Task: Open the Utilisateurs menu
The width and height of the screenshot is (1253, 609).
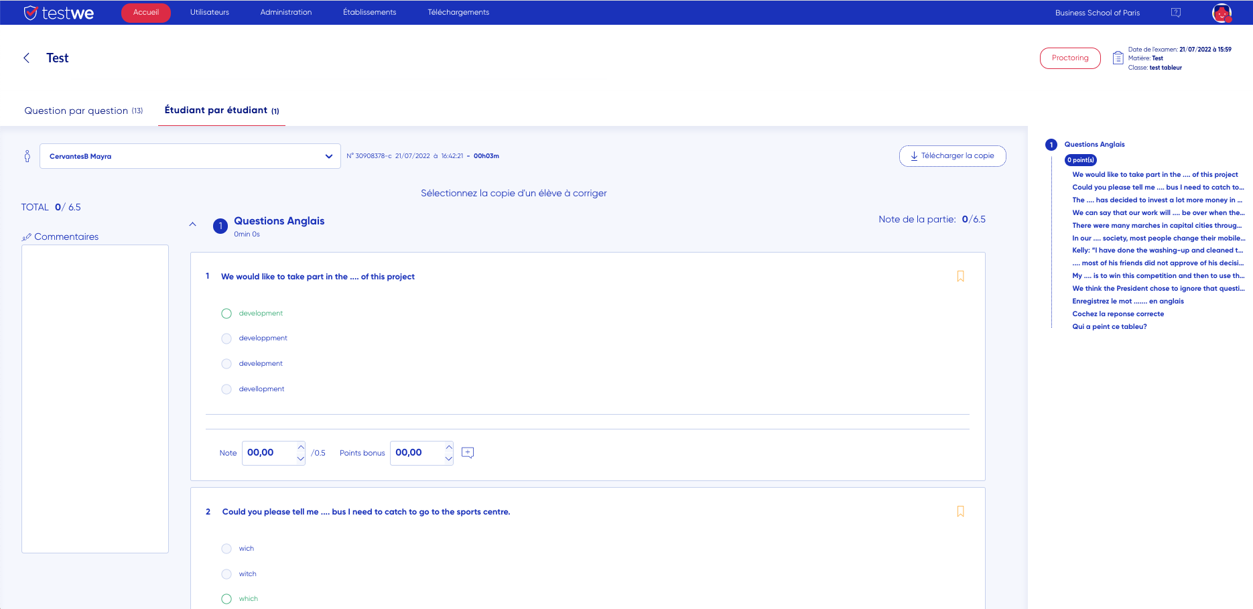Action: pyautogui.click(x=209, y=13)
